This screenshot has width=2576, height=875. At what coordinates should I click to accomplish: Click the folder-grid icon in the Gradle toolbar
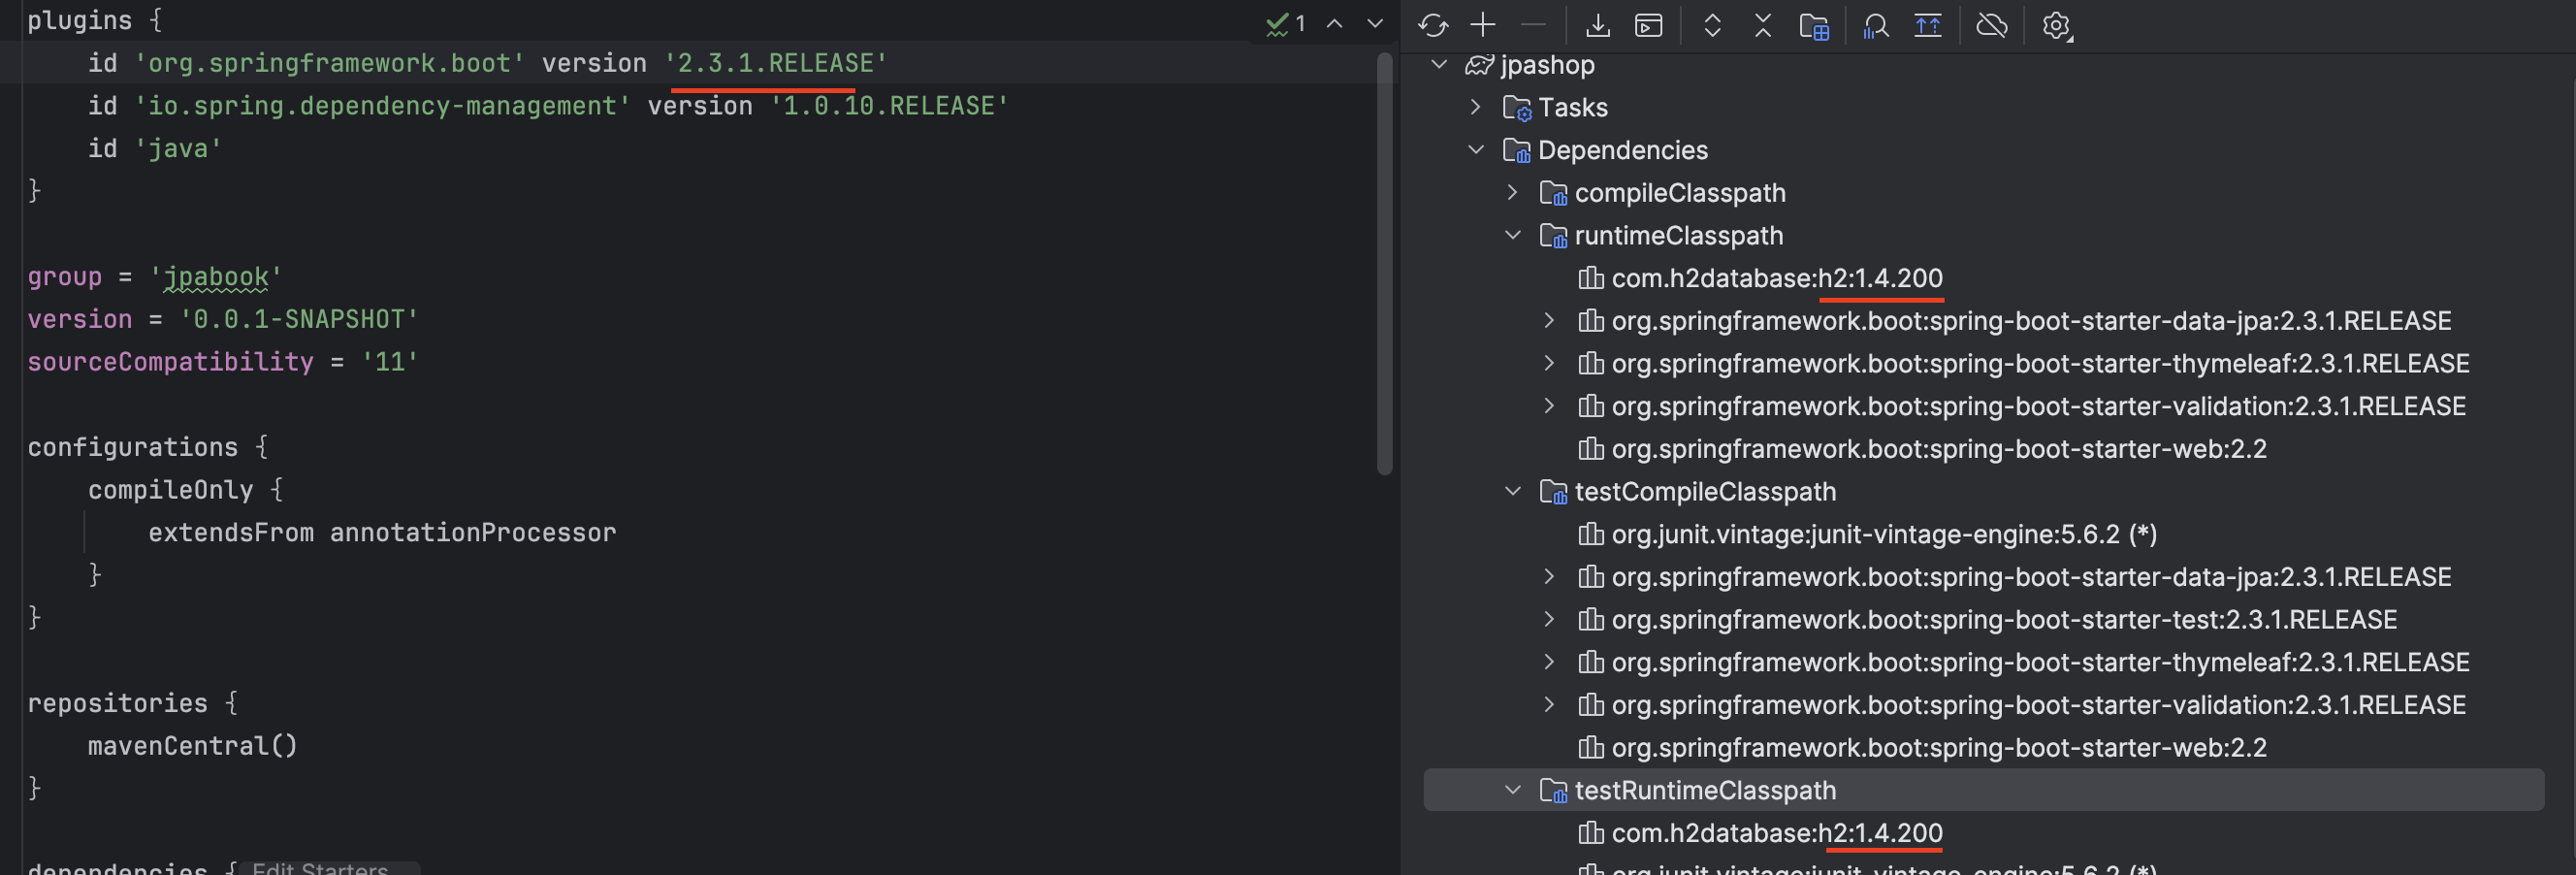(x=1814, y=25)
